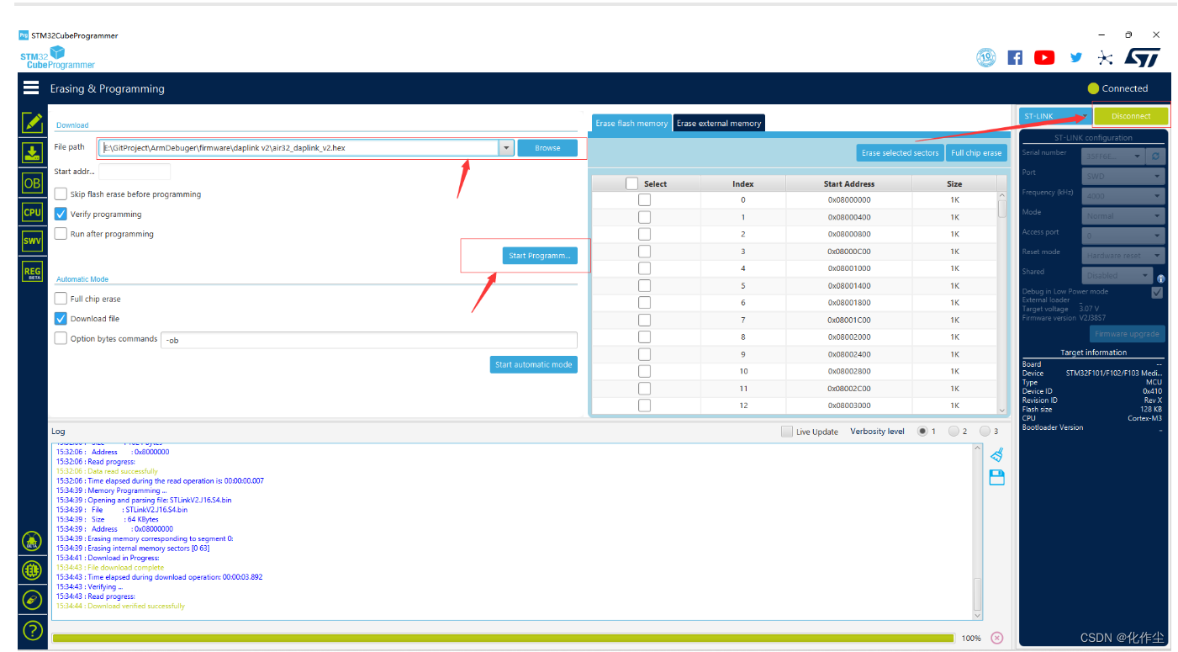The width and height of the screenshot is (1178, 652).
Task: Click the Disconnect button
Action: (1131, 116)
